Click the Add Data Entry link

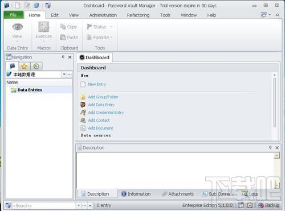(101, 105)
